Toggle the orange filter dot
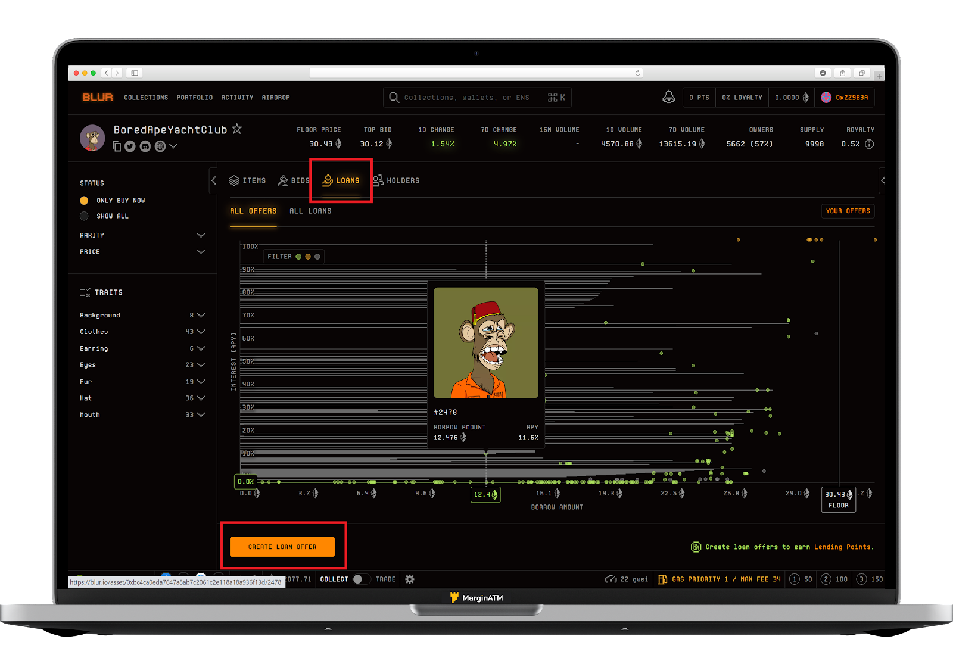Viewport: 953px width, 664px height. (308, 257)
